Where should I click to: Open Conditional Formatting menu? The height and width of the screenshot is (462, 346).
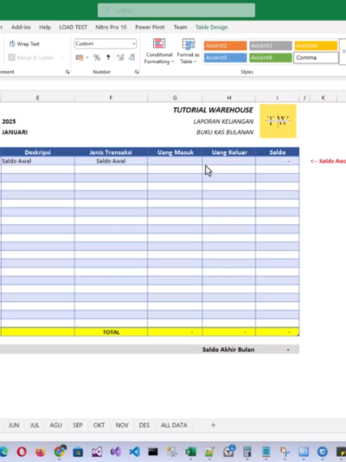[x=159, y=51]
